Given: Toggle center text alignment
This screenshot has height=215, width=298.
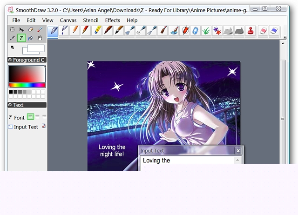Looking at the screenshot, I should (37, 117).
